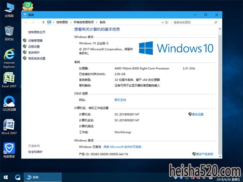This screenshot has width=243, height=182.
Task: Click the WorkGroup value text
Action: coord(123,132)
